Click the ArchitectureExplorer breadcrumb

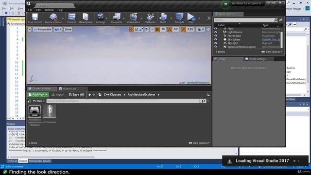click(x=141, y=95)
